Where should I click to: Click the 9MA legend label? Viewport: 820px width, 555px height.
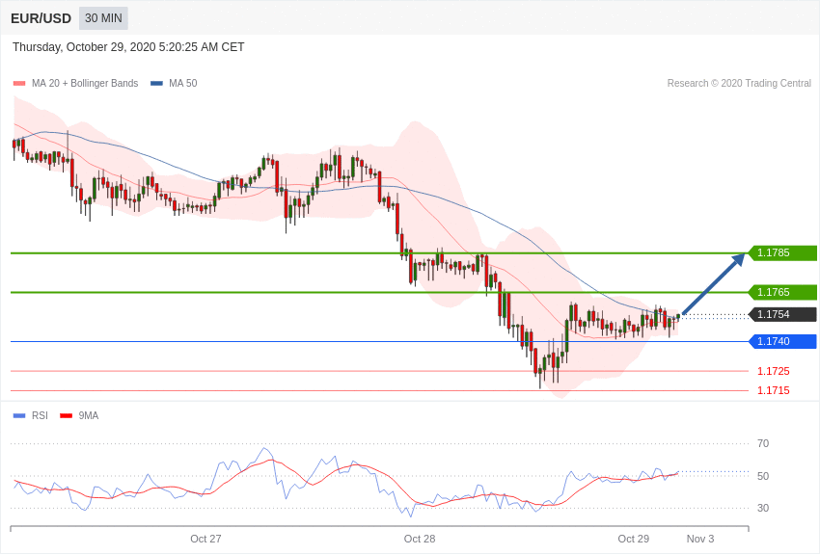89,415
